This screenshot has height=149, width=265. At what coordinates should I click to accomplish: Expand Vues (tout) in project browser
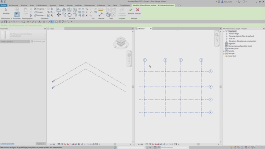coord(224,31)
